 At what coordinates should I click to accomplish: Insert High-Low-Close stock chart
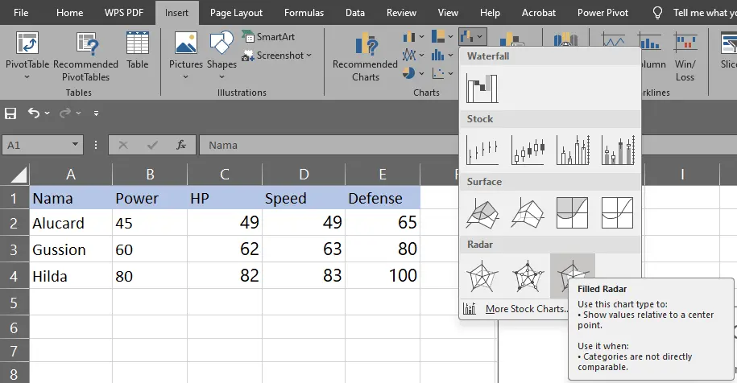pos(482,150)
